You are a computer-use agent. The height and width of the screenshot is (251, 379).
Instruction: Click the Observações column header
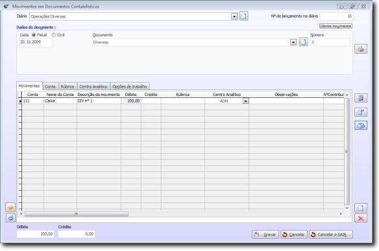point(286,95)
